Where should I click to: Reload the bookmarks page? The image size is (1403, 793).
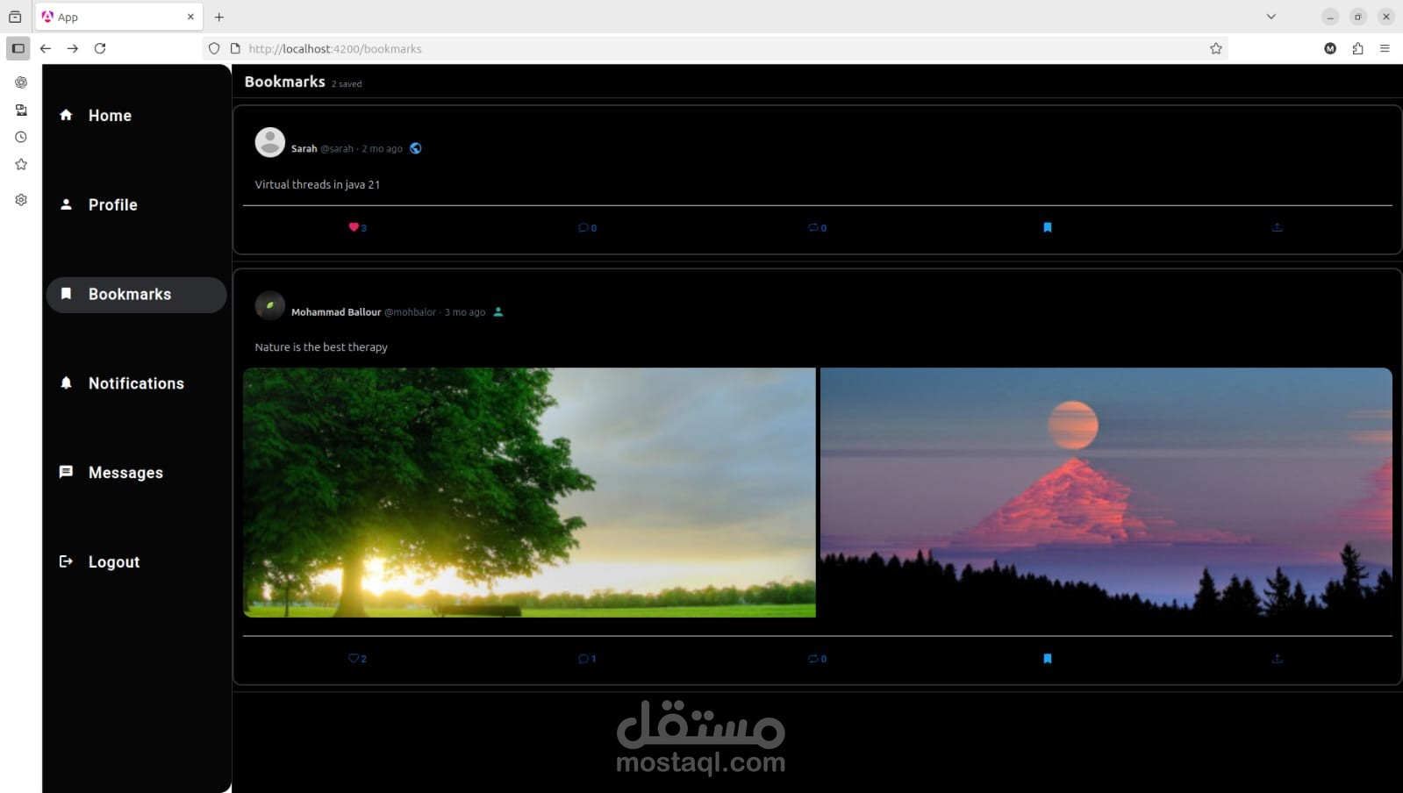(100, 48)
